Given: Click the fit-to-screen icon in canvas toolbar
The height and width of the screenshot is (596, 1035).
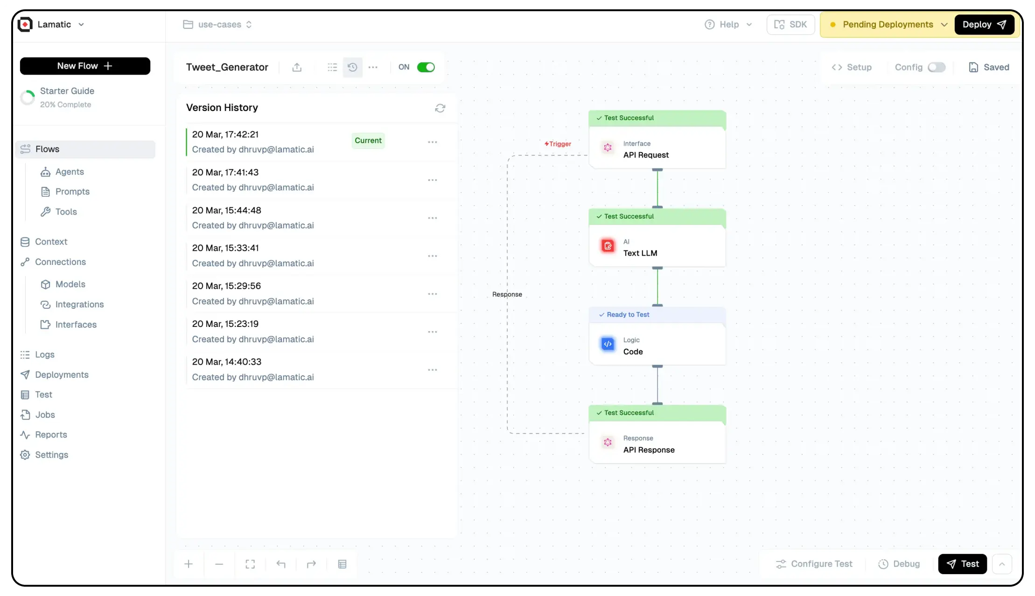Looking at the screenshot, I should click(x=250, y=564).
